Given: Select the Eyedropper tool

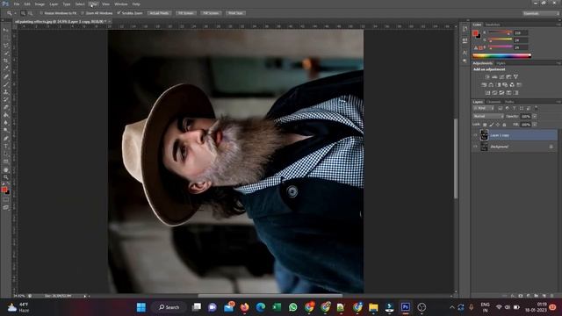Looking at the screenshot, I should click(6, 68).
